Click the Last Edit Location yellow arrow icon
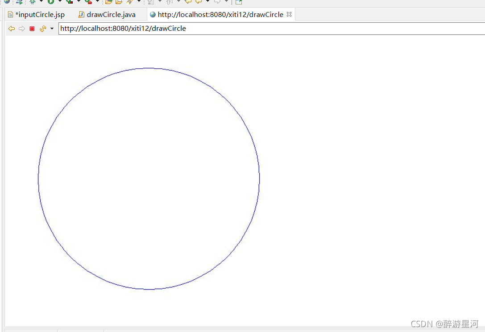 point(189,2)
